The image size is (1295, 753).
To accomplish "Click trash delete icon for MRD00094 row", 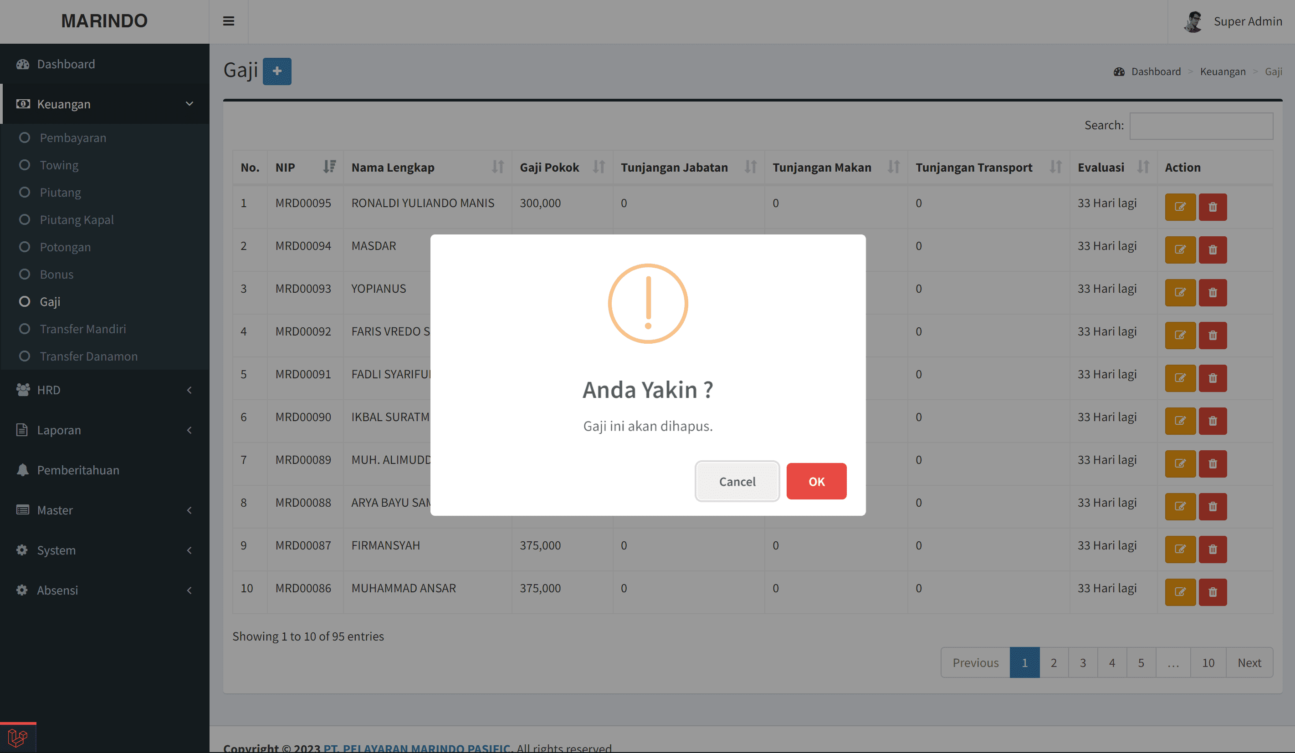I will pyautogui.click(x=1212, y=249).
